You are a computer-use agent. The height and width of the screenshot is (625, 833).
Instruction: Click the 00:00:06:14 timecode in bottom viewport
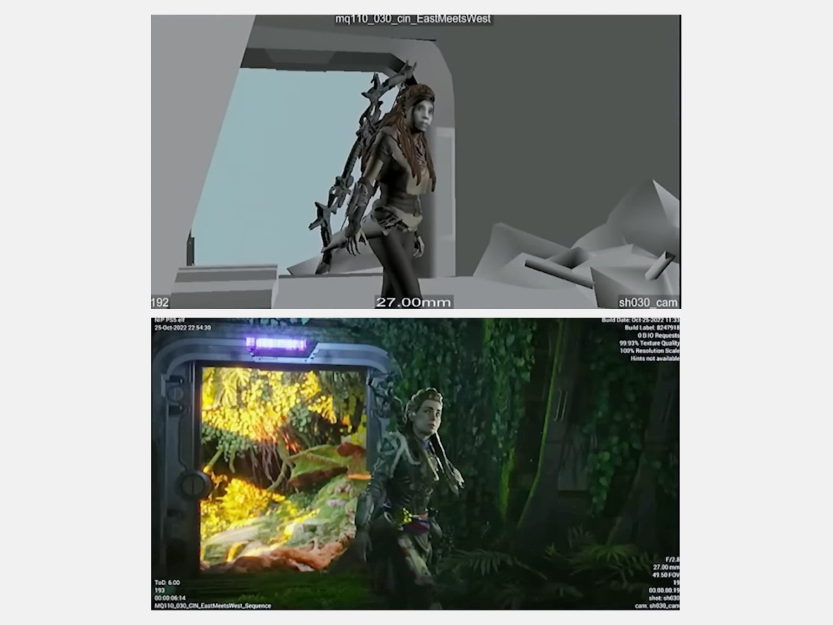pyautogui.click(x=170, y=598)
